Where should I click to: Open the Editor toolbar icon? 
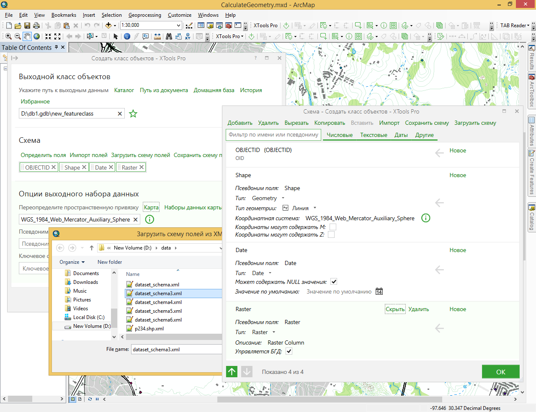[189, 26]
